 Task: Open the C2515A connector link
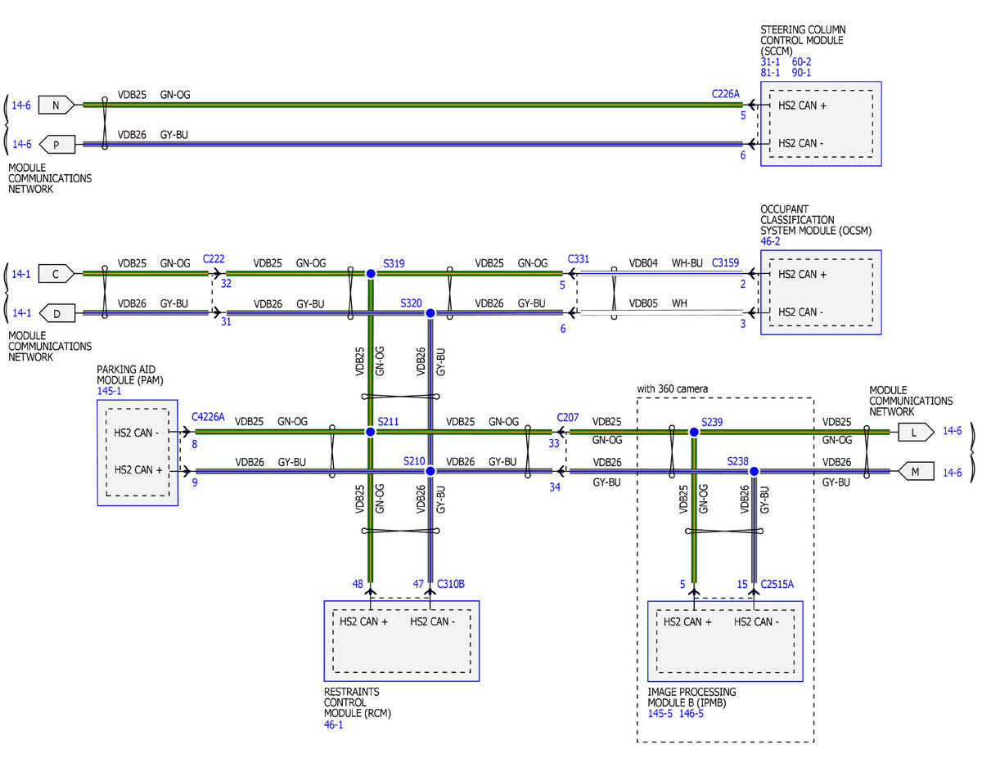click(x=777, y=584)
